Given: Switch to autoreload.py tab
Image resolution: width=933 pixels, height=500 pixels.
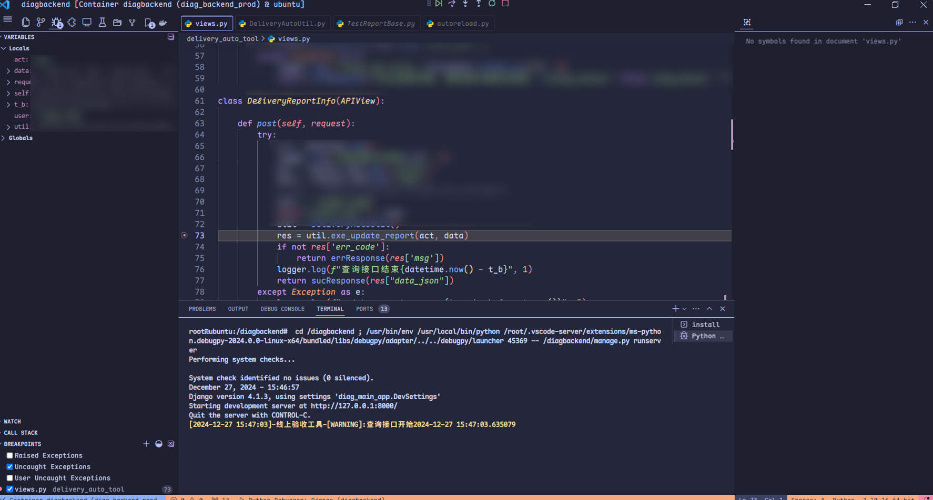Looking at the screenshot, I should click(x=458, y=24).
